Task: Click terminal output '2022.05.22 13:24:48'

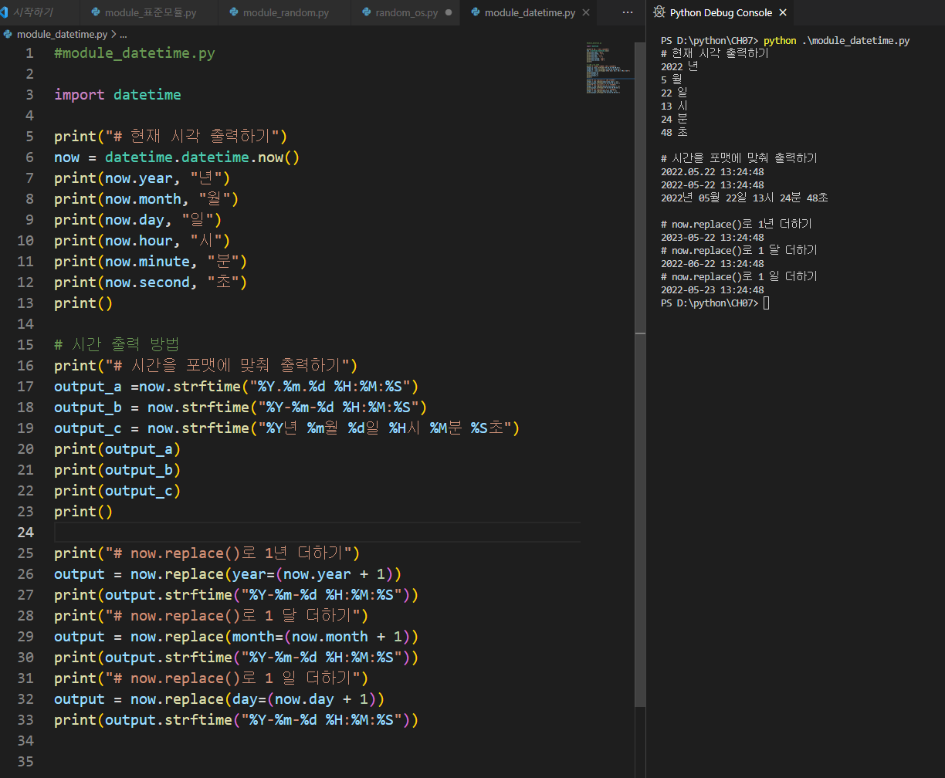Action: (x=712, y=172)
